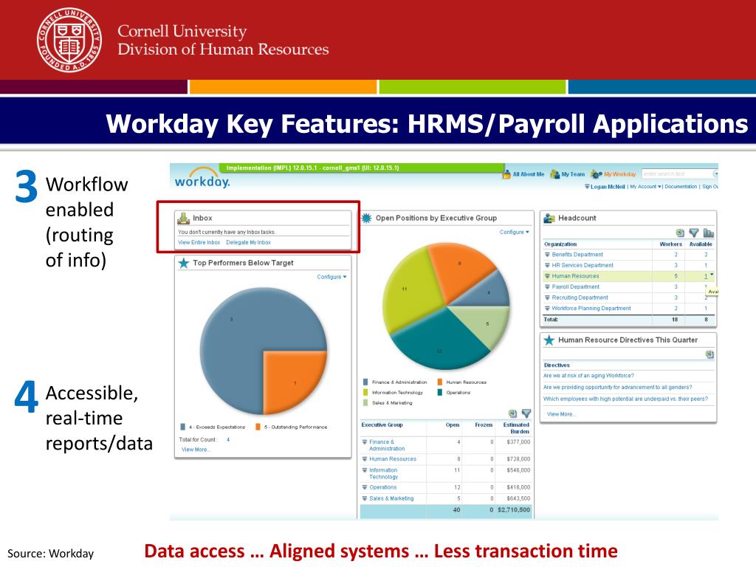This screenshot has height=567, width=756.
Task: Click the Open Positions by Executive Group starburst icon
Action: tap(366, 218)
